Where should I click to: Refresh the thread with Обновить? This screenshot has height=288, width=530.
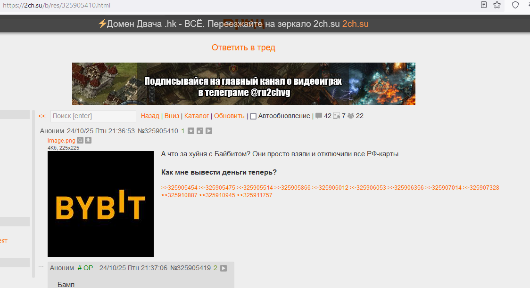[229, 116]
